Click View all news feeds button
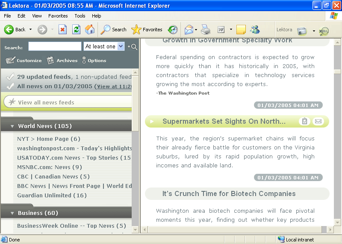The height and width of the screenshot is (244, 342). click(x=68, y=102)
